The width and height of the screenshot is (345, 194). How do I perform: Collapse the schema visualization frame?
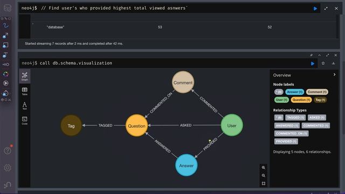click(320, 55)
